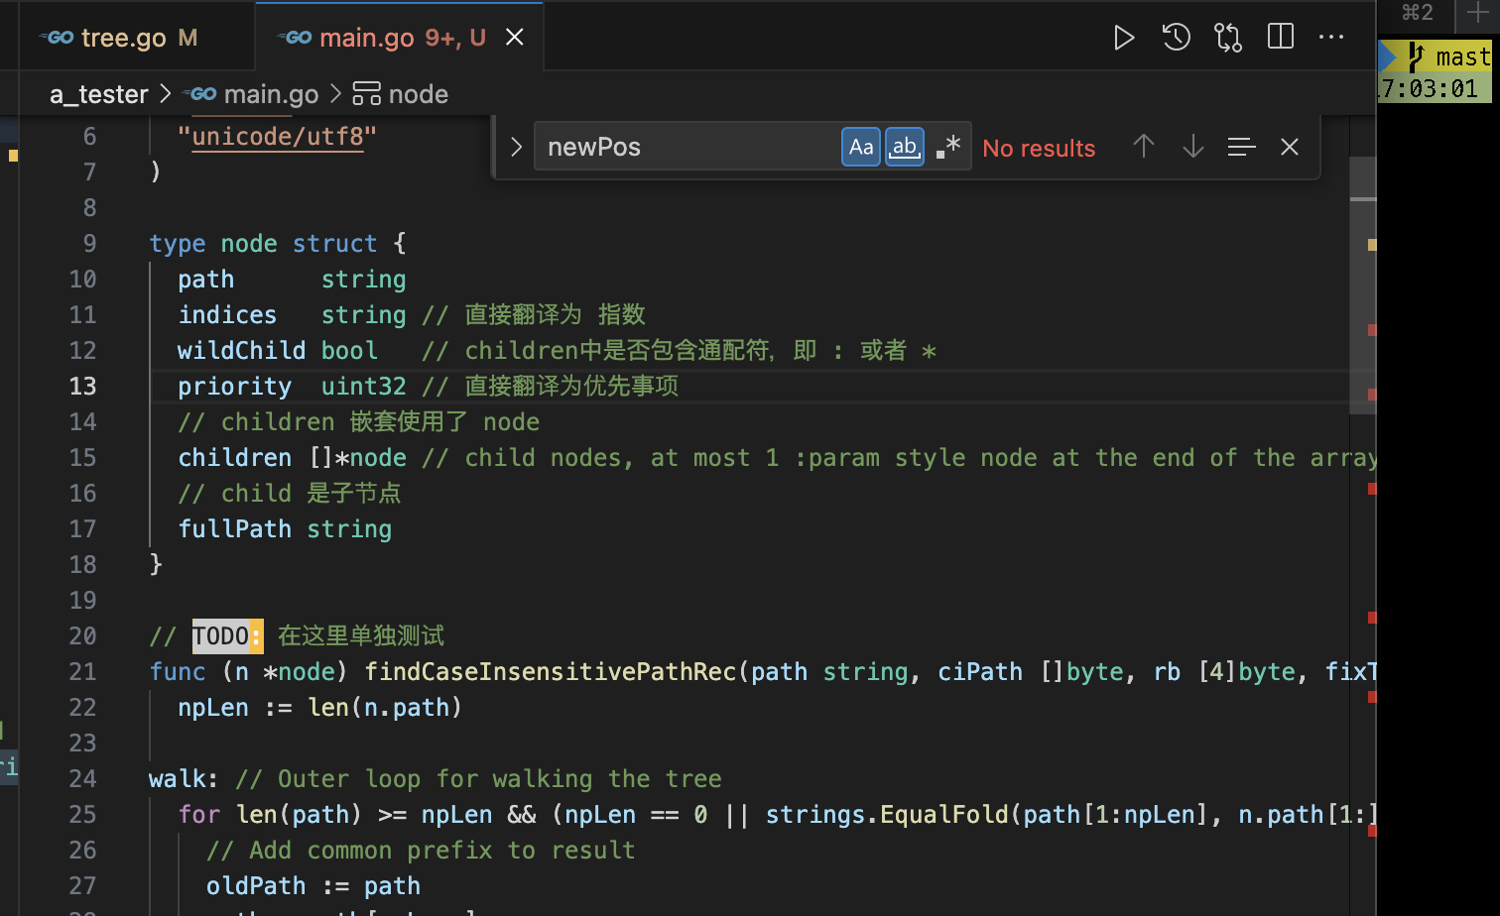Run the Go file with play icon

pos(1124,38)
